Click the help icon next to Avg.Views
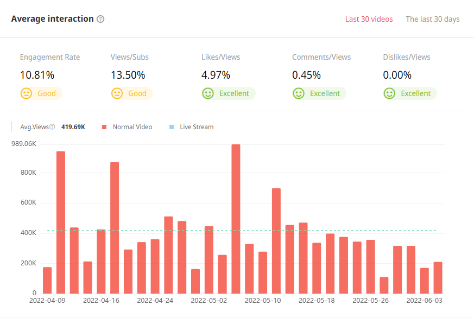The width and height of the screenshot is (474, 318). click(52, 127)
